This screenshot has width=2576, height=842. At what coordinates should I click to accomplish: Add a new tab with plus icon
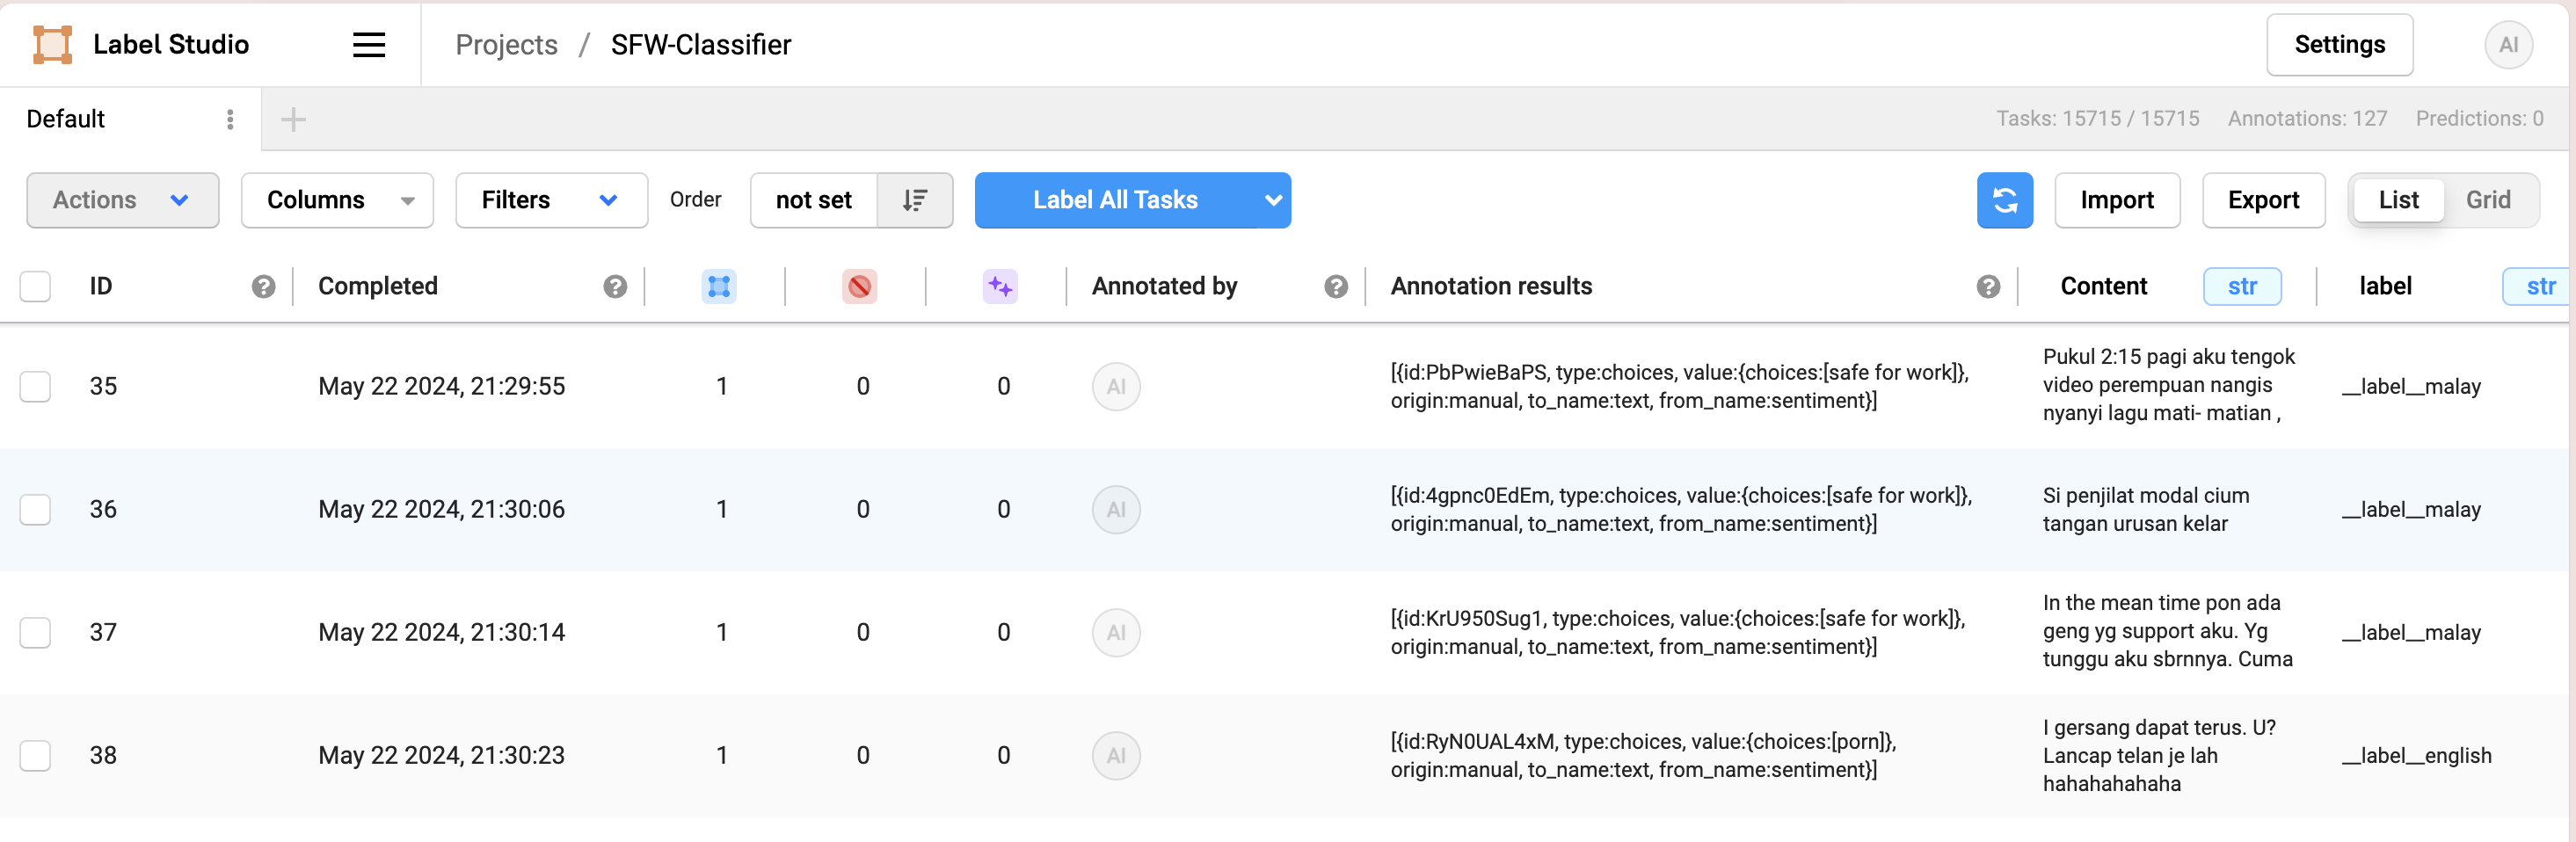[293, 120]
